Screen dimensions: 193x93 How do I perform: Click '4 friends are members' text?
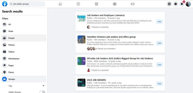pyautogui.click(x=106, y=49)
